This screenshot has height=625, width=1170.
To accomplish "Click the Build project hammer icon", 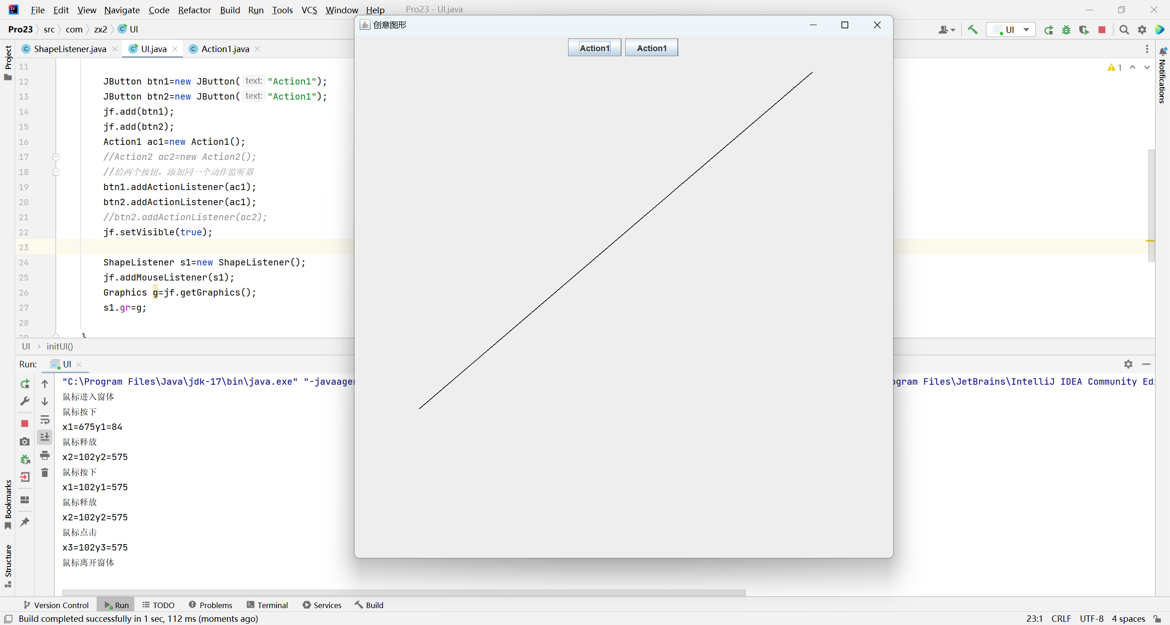I will tap(973, 30).
